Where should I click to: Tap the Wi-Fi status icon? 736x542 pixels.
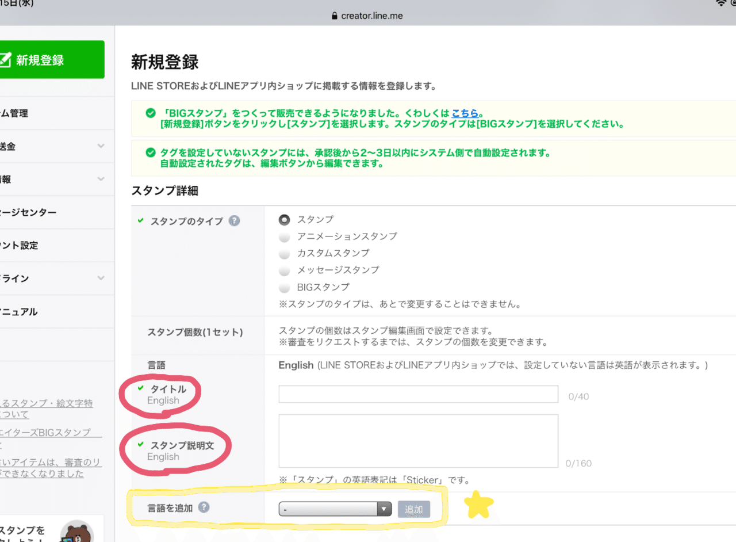(720, 3)
